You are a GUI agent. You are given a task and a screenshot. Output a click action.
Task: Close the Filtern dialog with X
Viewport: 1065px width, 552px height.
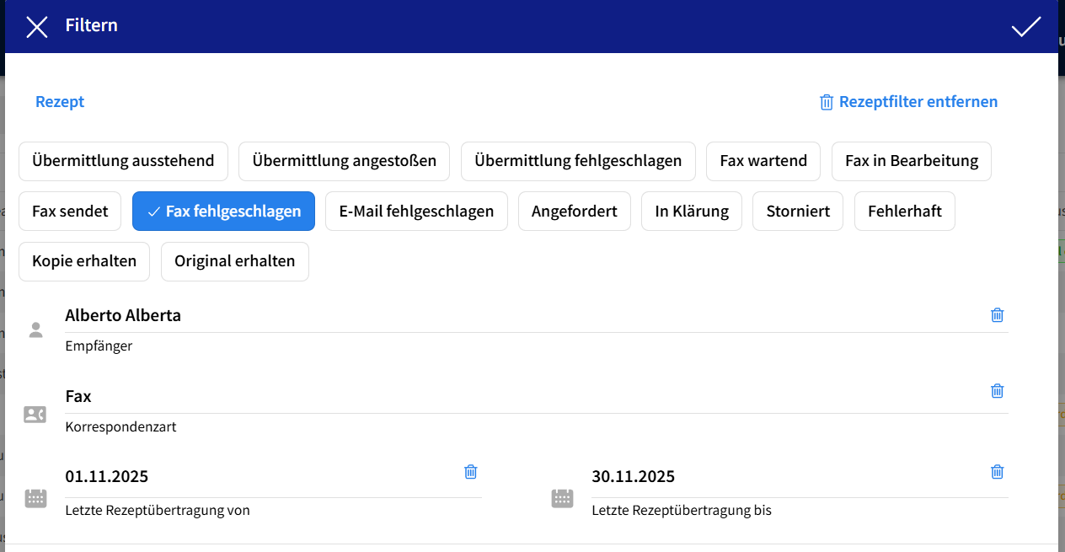[37, 27]
